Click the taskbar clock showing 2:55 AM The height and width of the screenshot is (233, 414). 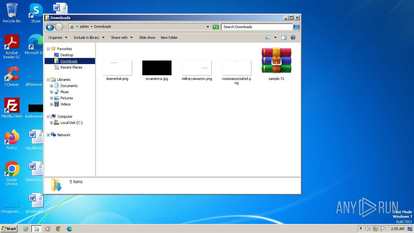click(398, 229)
